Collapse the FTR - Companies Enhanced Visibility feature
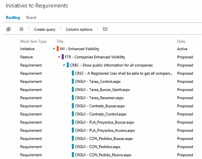 point(59,57)
